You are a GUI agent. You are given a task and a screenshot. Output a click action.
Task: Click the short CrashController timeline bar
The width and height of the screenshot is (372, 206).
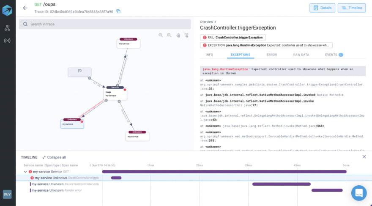coord(116,178)
